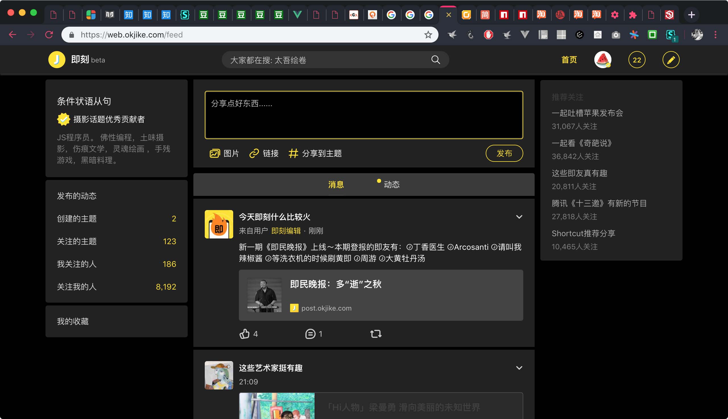Click the 梁曼勇 article image thumbnail

(277, 406)
